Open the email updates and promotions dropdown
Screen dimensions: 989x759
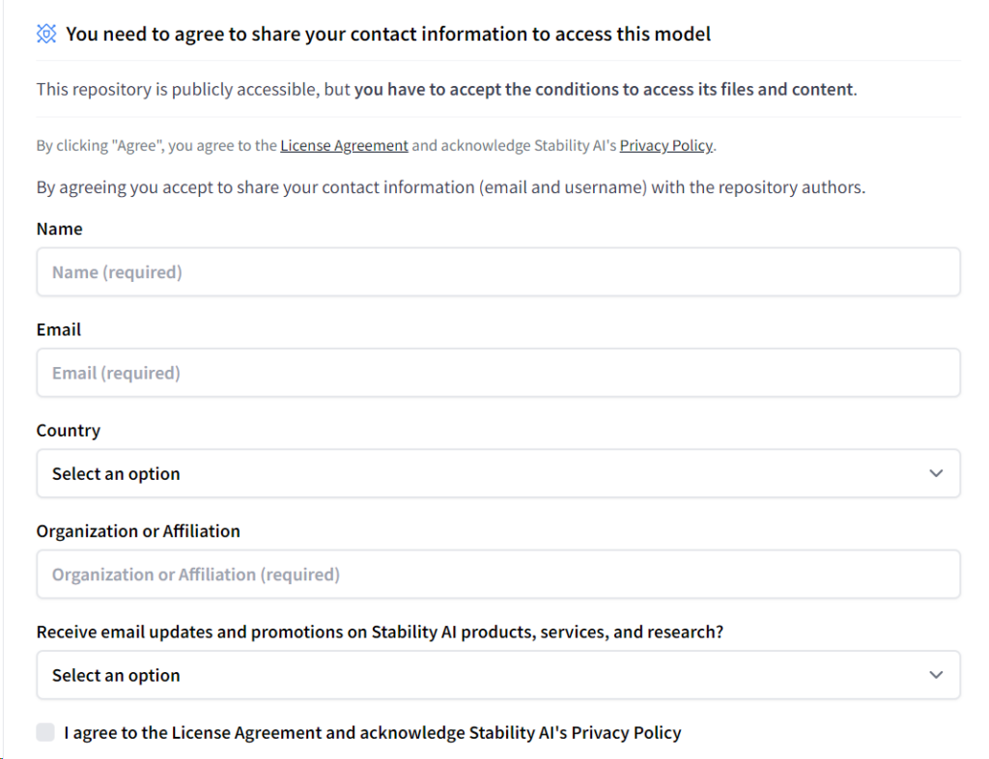(x=498, y=675)
